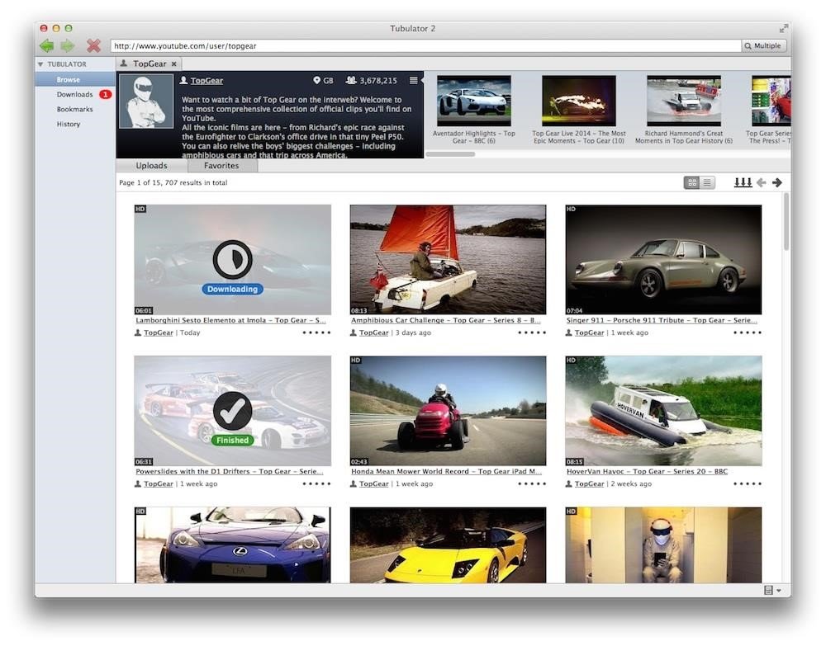This screenshot has width=826, height=646.
Task: Go to next results page arrow
Action: tap(777, 182)
